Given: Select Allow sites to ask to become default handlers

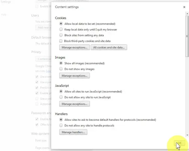Looking at the screenshot, I should click(61, 120).
